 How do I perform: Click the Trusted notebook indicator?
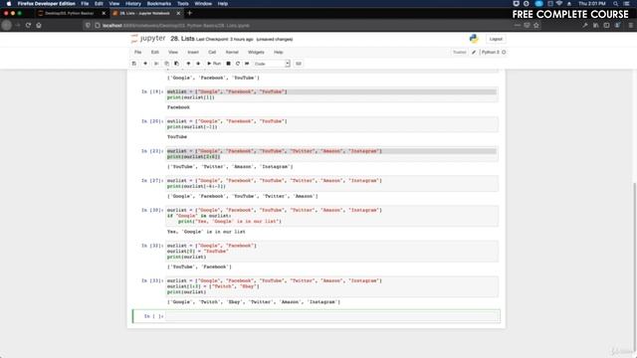pyautogui.click(x=460, y=53)
